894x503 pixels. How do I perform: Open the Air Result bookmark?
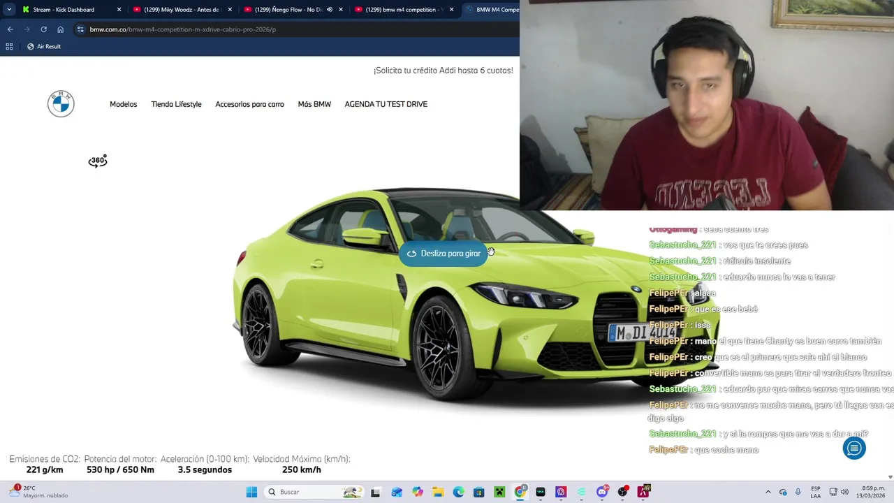pos(44,46)
